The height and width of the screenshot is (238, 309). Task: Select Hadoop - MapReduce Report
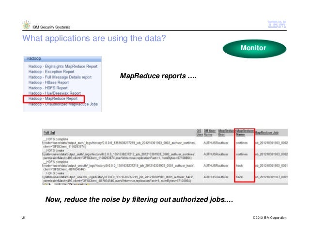(x=53, y=98)
